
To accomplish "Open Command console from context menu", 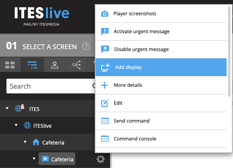I will tap(135, 139).
